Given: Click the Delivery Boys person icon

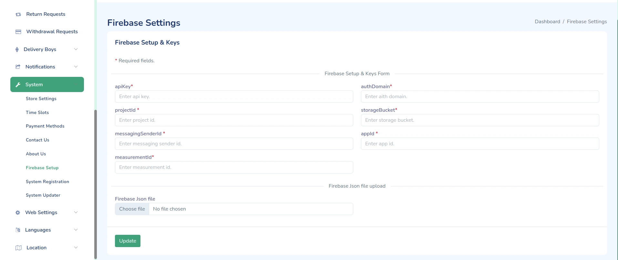Looking at the screenshot, I should click(17, 49).
